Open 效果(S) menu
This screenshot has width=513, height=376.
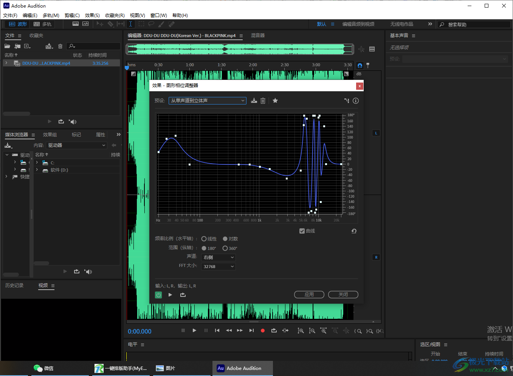click(x=92, y=16)
